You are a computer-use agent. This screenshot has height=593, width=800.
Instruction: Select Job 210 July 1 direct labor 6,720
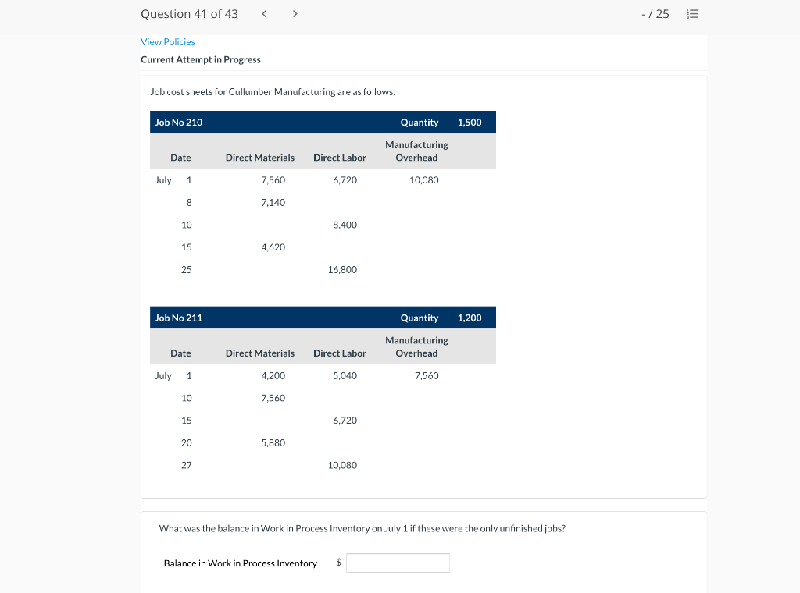345,179
